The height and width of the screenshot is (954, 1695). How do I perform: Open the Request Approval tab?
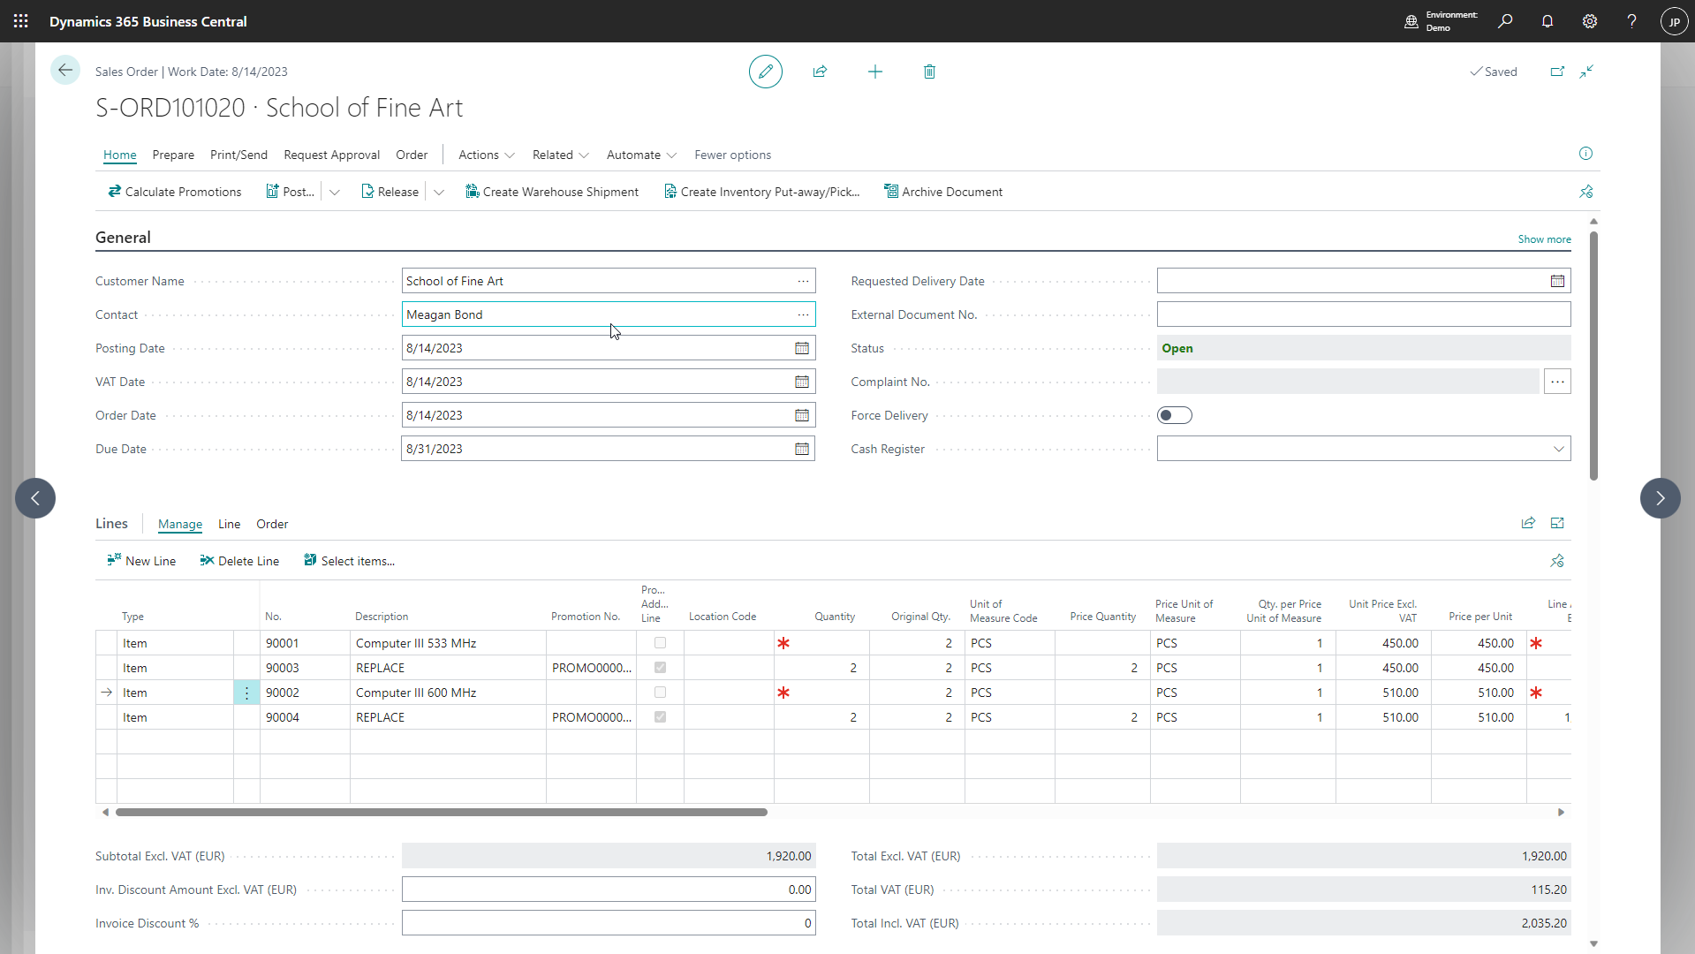click(331, 155)
